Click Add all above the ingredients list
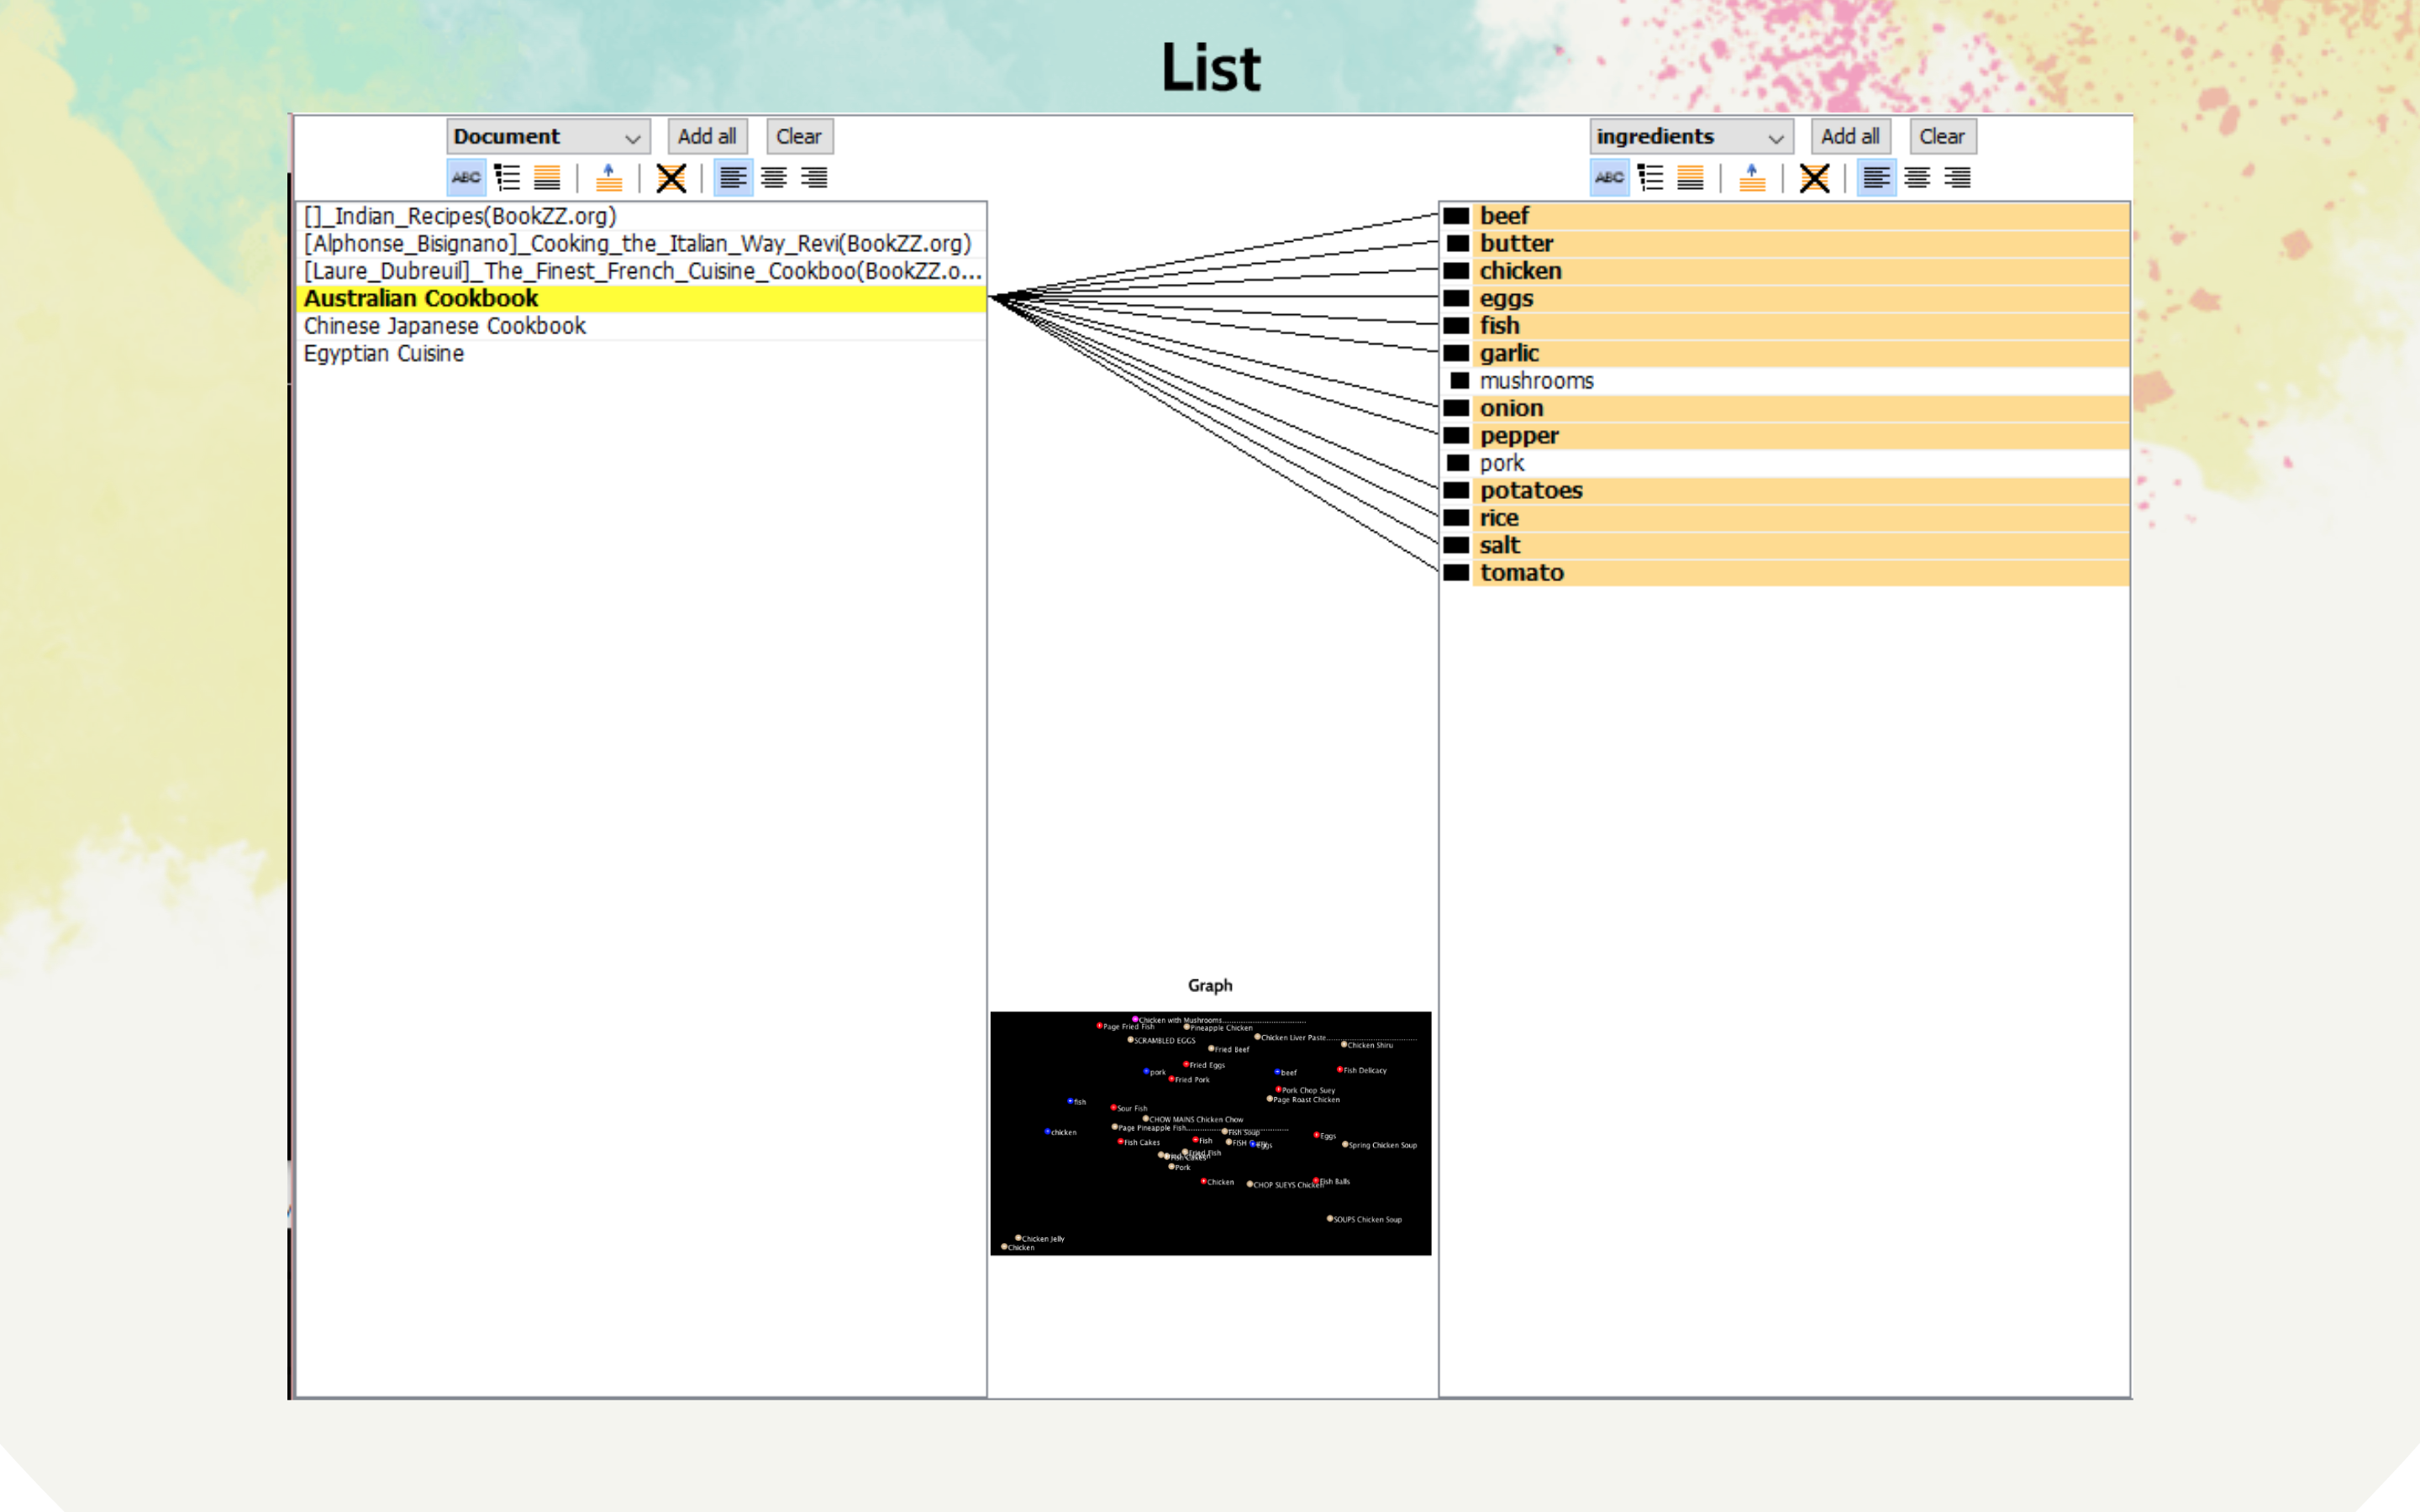The width and height of the screenshot is (2420, 1512). (x=1850, y=137)
